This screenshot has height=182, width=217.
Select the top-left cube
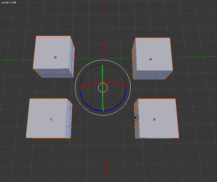point(54,57)
